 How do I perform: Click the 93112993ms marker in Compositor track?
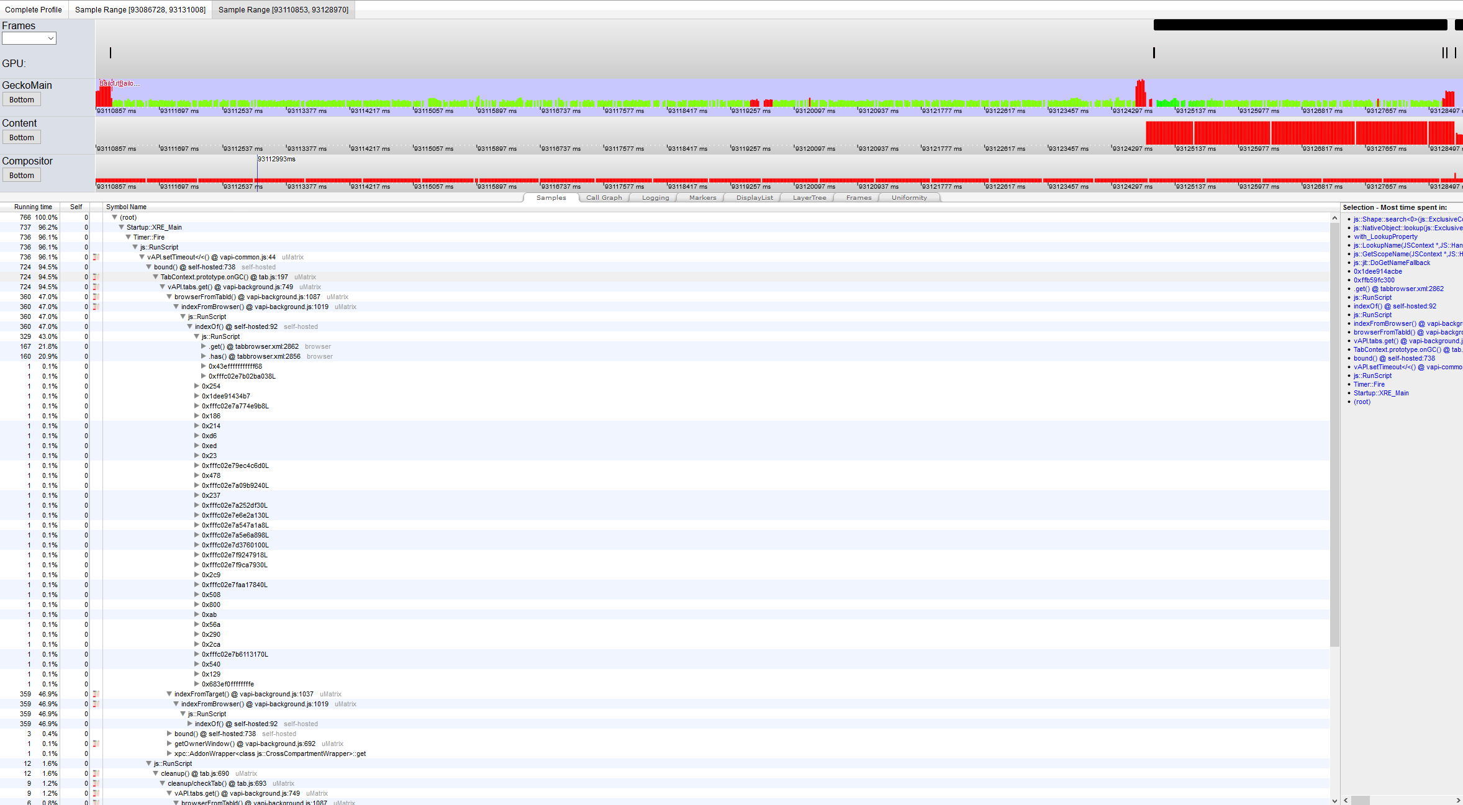coord(276,160)
